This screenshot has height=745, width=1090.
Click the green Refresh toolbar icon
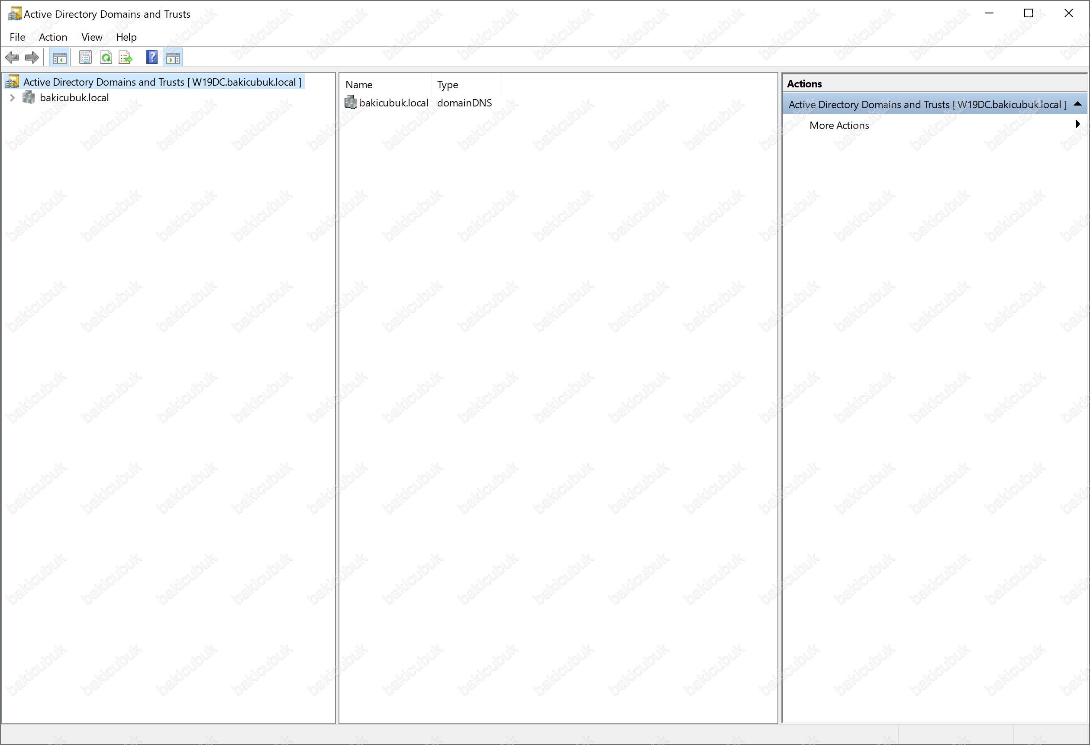tap(106, 58)
